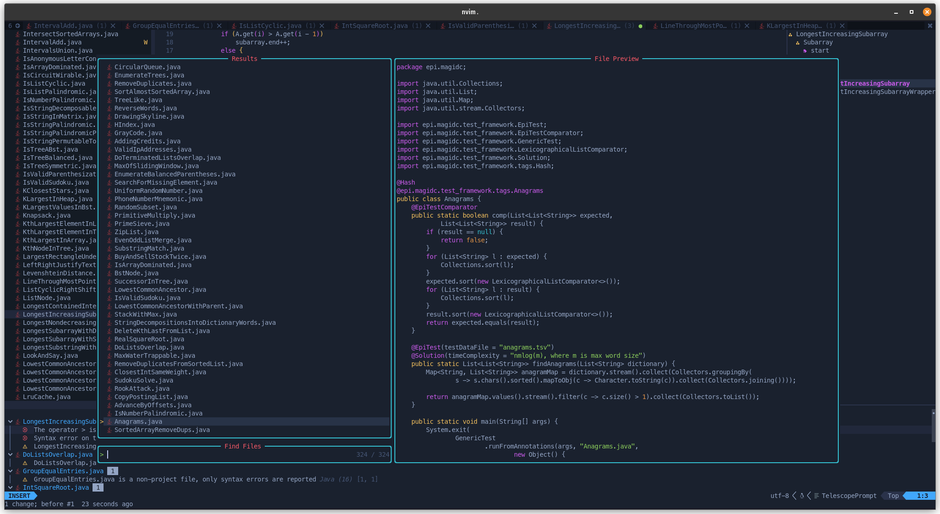The height and width of the screenshot is (514, 940).
Task: Click Java icon beside CircularQueue.java result
Action: [109, 67]
